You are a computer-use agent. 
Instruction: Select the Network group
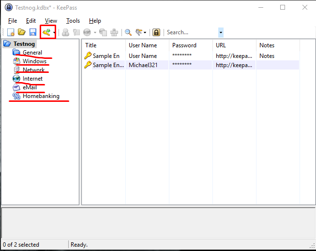[33, 70]
